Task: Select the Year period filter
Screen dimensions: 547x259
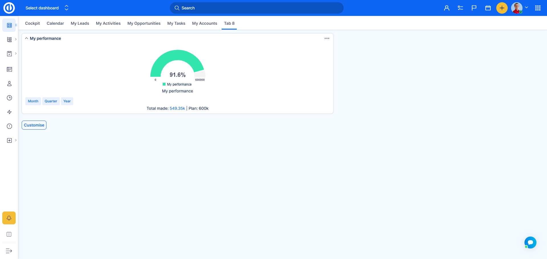Action: pyautogui.click(x=67, y=101)
